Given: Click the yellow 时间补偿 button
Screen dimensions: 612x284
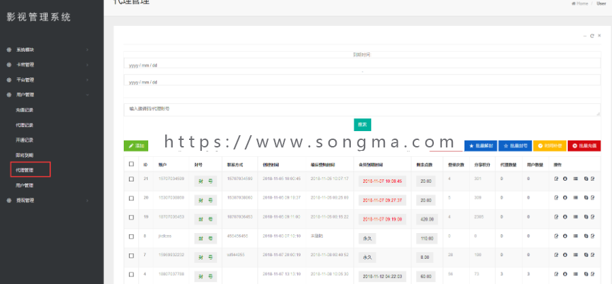Looking at the screenshot, I should click(549, 146).
